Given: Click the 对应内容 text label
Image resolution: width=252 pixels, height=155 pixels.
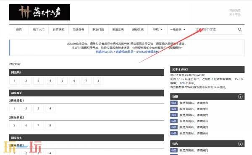Looking at the screenshot, I should 15,64.
